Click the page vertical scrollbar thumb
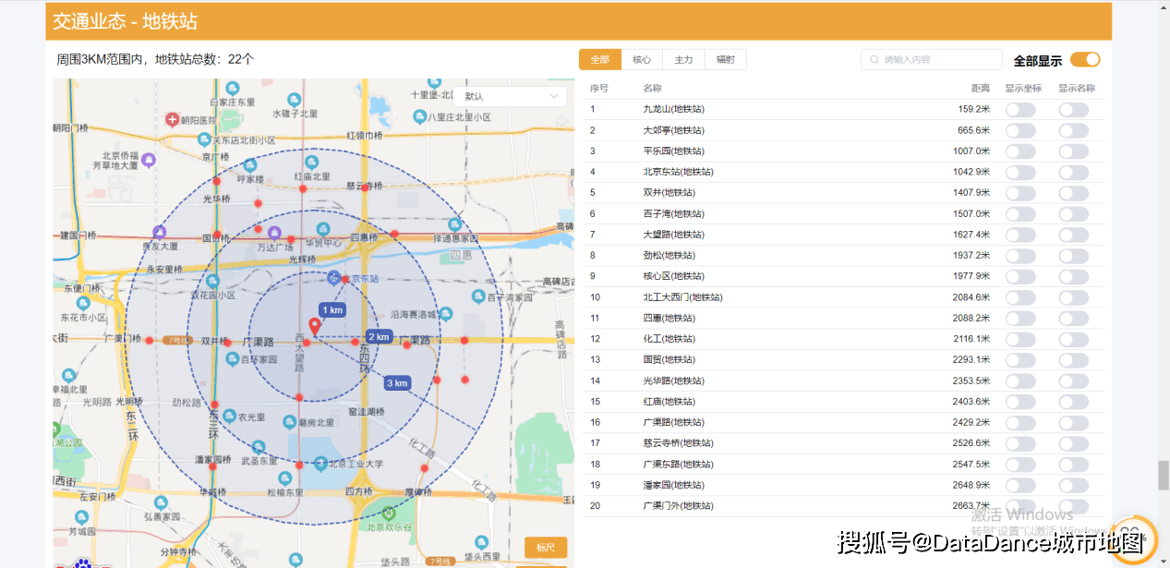The height and width of the screenshot is (568, 1170). click(1164, 477)
